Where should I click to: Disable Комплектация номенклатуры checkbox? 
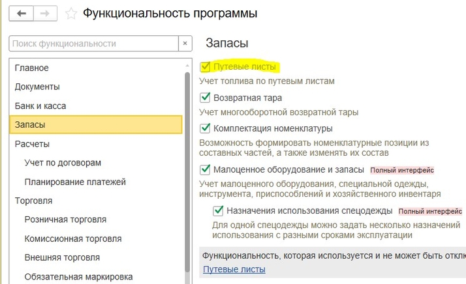[206, 128]
